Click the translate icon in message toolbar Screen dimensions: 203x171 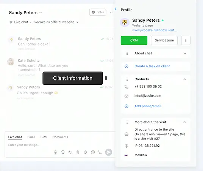(70, 152)
